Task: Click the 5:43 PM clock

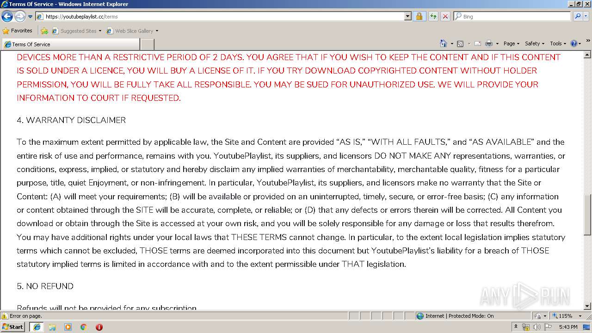Action: (568, 327)
